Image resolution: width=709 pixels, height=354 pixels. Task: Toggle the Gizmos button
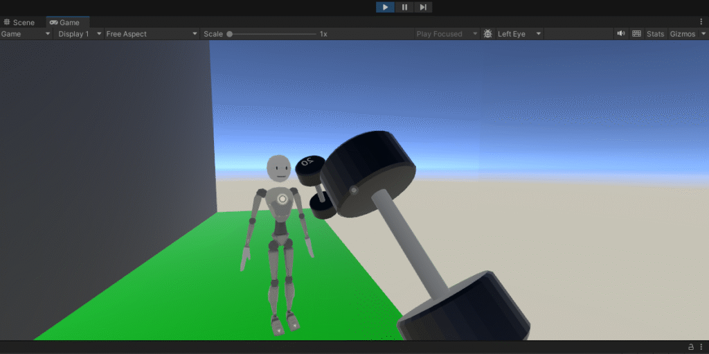click(x=683, y=34)
